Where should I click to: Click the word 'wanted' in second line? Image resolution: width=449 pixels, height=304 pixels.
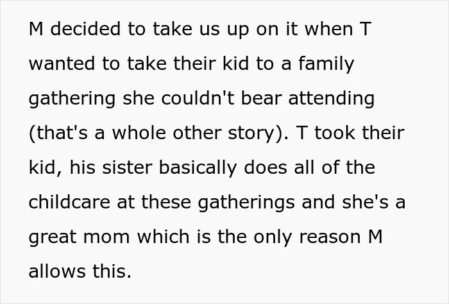62,63
